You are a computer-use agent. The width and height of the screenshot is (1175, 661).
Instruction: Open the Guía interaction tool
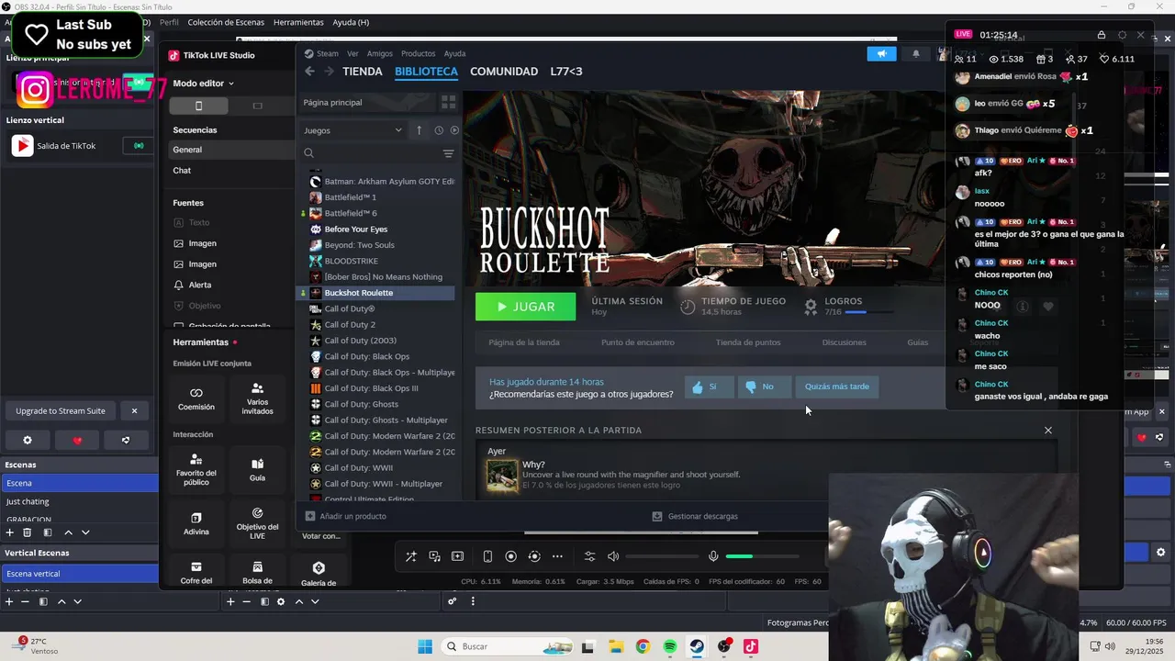pos(257,470)
